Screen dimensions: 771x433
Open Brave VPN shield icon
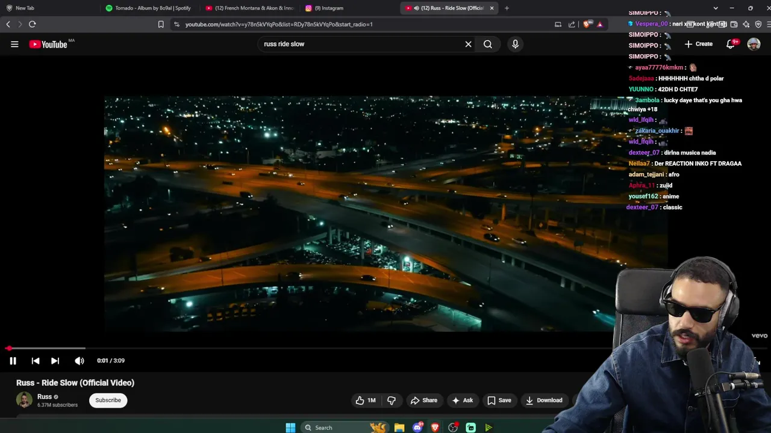[x=758, y=25]
